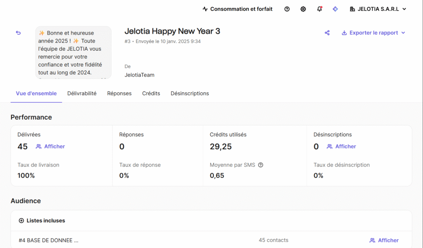Click Afficher next to Délivrées count
The image size is (423, 248).
pos(50,146)
